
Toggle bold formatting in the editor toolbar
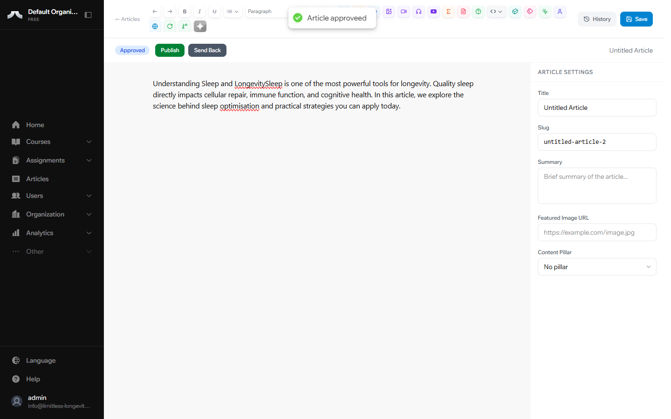pos(185,12)
